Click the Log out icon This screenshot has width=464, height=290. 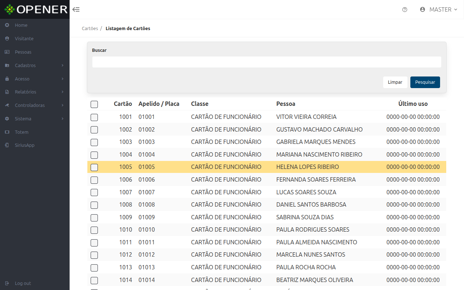pyautogui.click(x=7, y=283)
